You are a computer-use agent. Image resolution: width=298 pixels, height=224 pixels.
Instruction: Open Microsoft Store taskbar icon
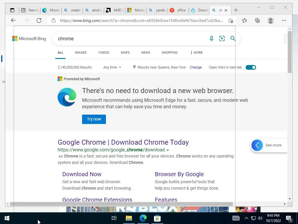157,218
